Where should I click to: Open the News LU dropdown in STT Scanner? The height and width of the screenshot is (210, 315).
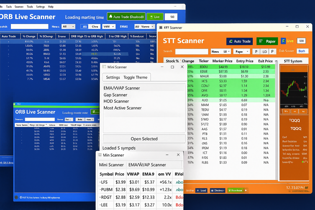point(221,52)
